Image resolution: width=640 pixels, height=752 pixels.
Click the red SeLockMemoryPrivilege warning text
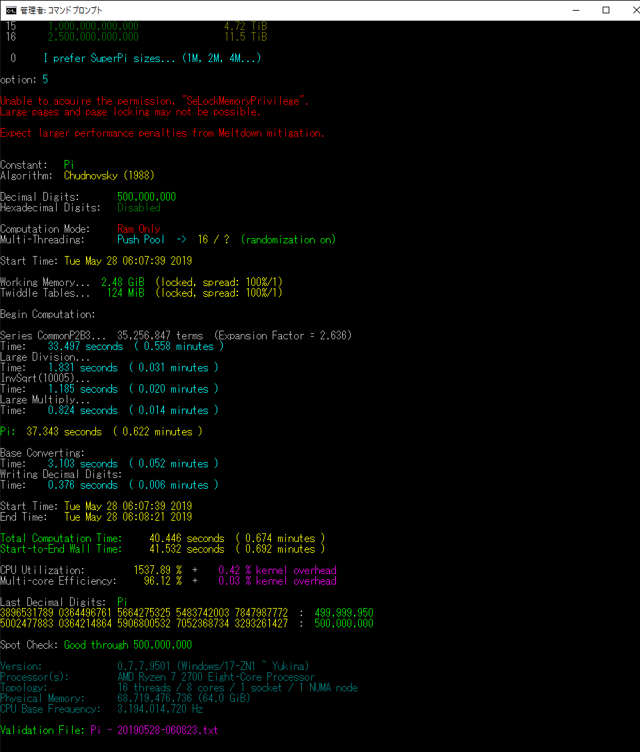154,101
